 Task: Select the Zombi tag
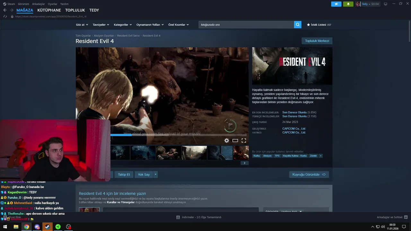tap(313, 156)
